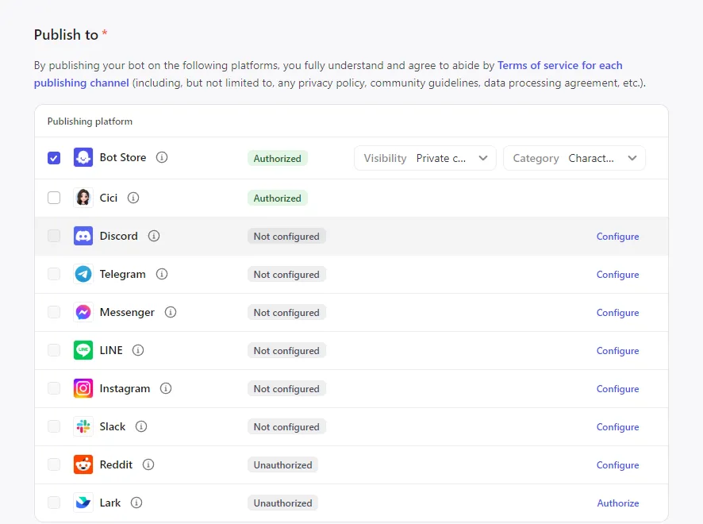Open info tooltip next to Reddit

(148, 464)
